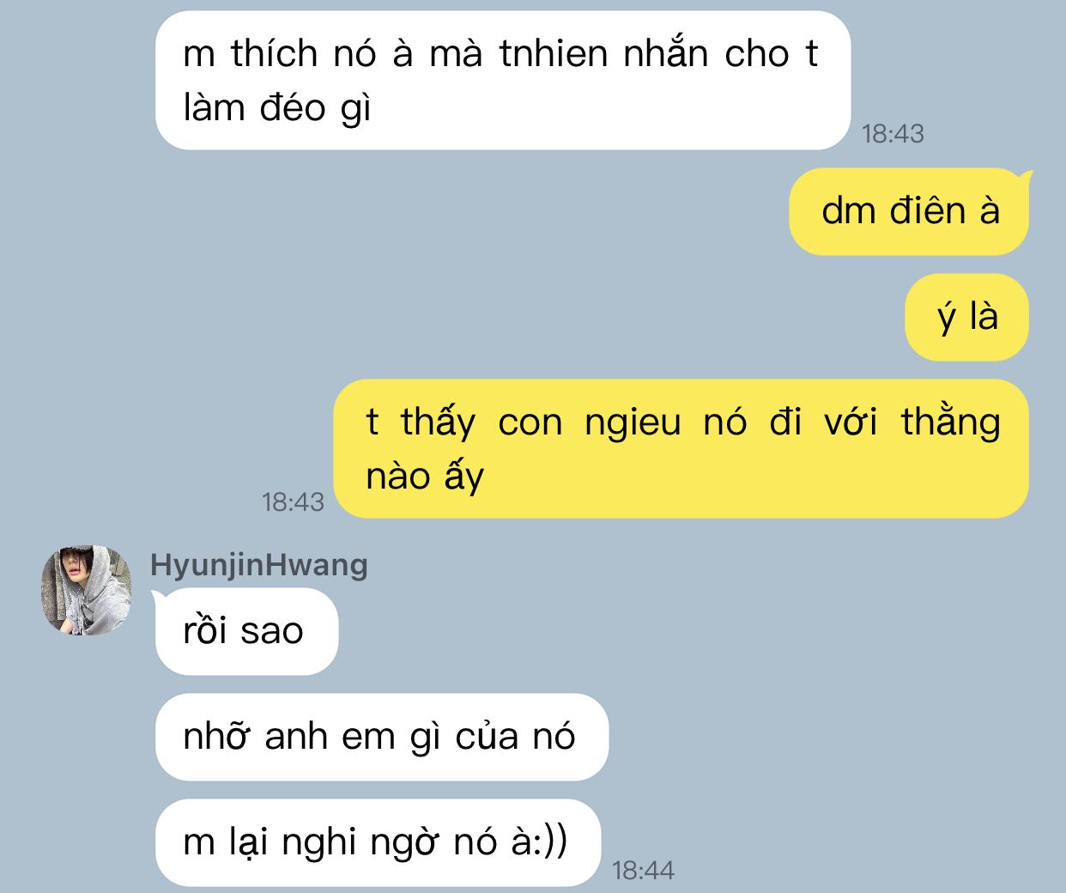Open HyunjinHwang's profile picture
Image resolution: width=1066 pixels, height=893 pixels.
tap(86, 590)
